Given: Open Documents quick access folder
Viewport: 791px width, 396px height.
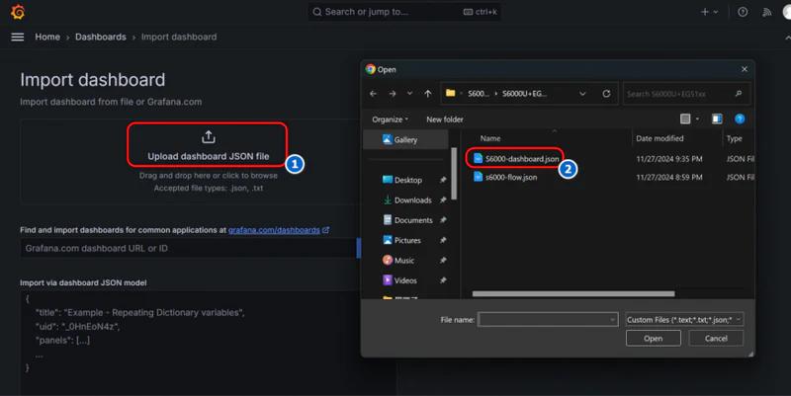Looking at the screenshot, I should tap(413, 220).
